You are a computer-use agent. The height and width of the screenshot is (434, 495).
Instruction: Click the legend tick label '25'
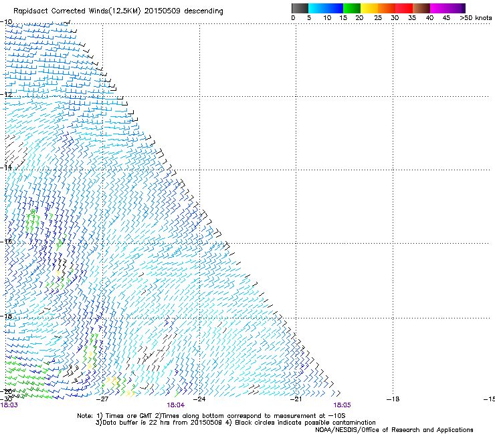pyautogui.click(x=378, y=18)
